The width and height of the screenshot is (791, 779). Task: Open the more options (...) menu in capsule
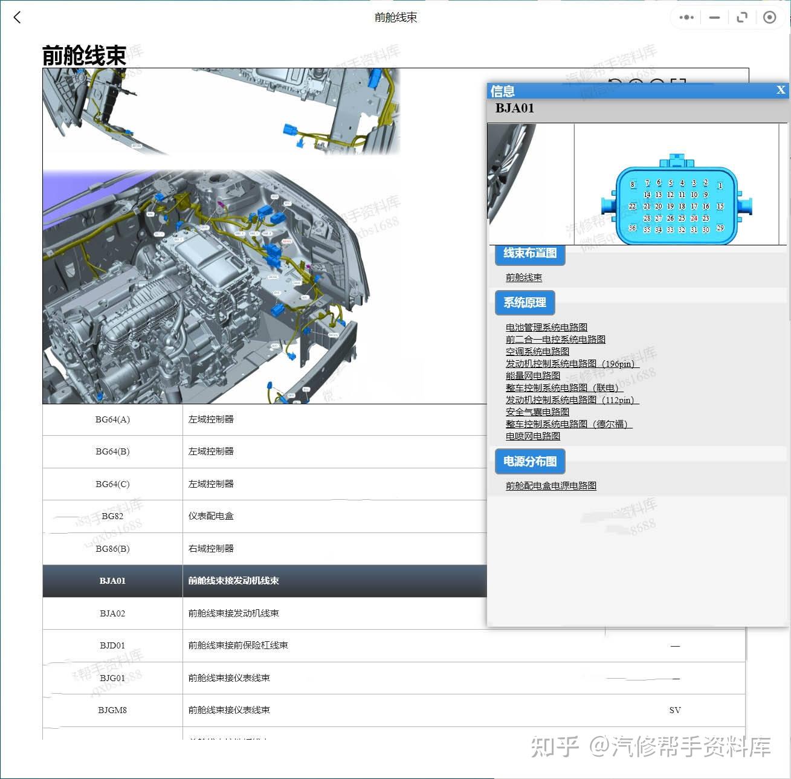[685, 18]
